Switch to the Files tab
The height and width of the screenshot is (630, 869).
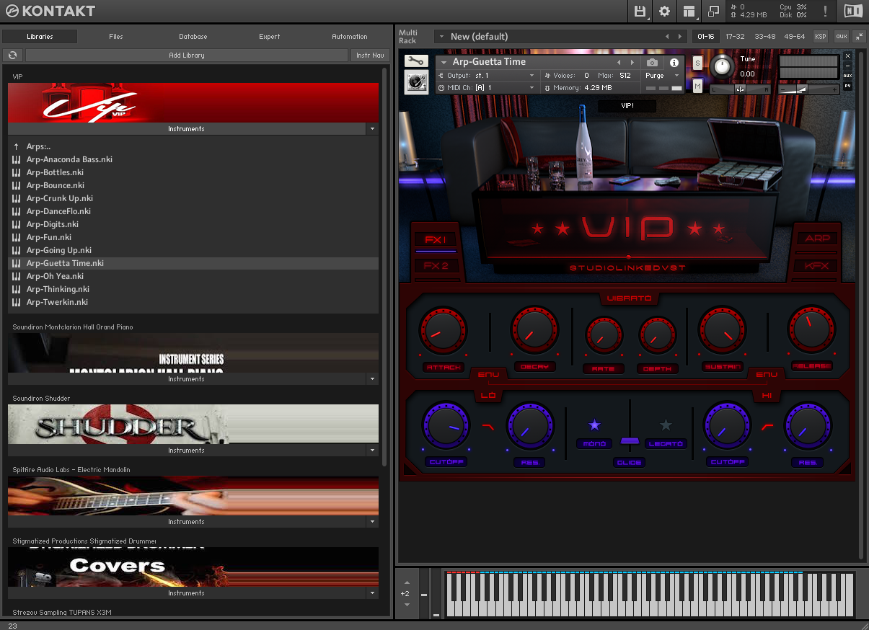click(116, 37)
